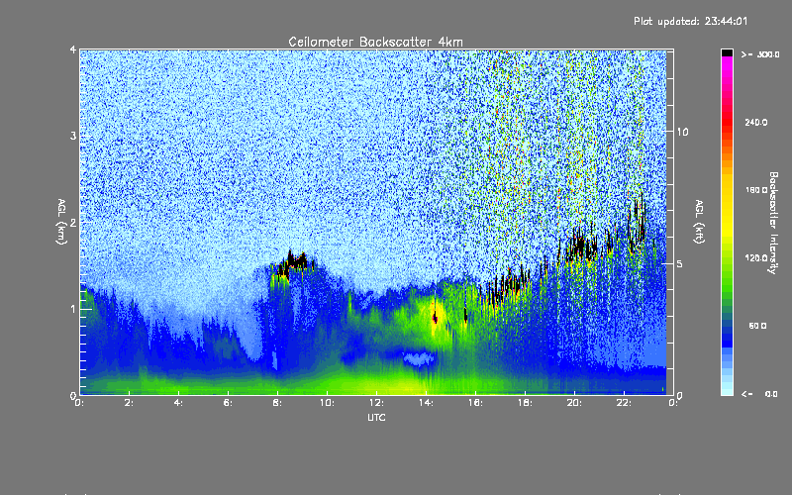The width and height of the screenshot is (792, 495).
Task: Click the '<= 0.0' colorbar label
Action: click(x=759, y=394)
